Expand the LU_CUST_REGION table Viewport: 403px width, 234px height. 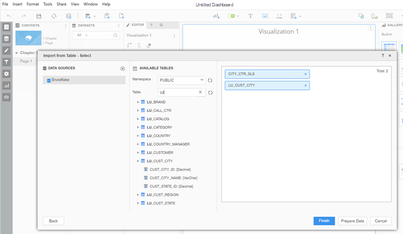[138, 195]
